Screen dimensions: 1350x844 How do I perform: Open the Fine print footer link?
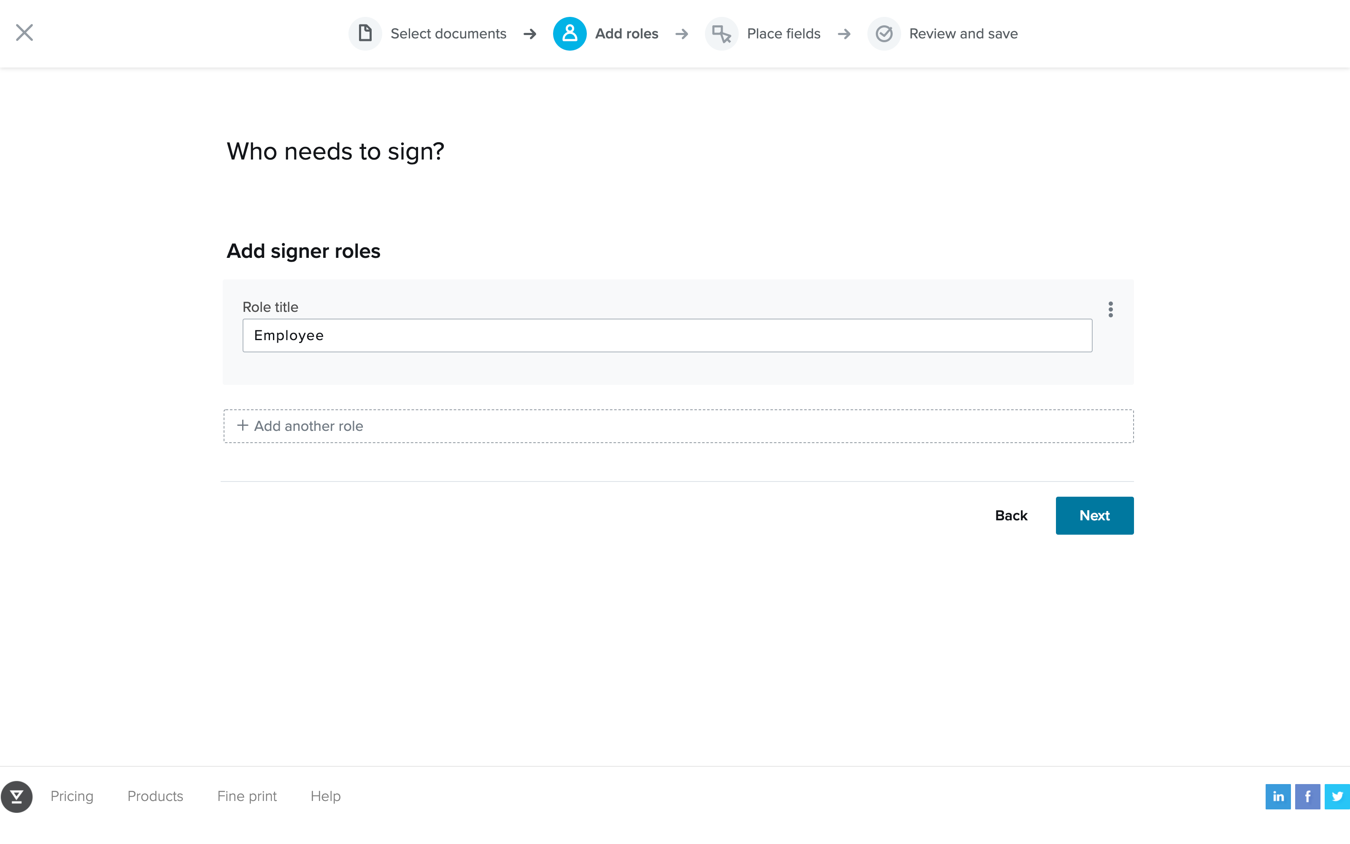click(x=247, y=796)
